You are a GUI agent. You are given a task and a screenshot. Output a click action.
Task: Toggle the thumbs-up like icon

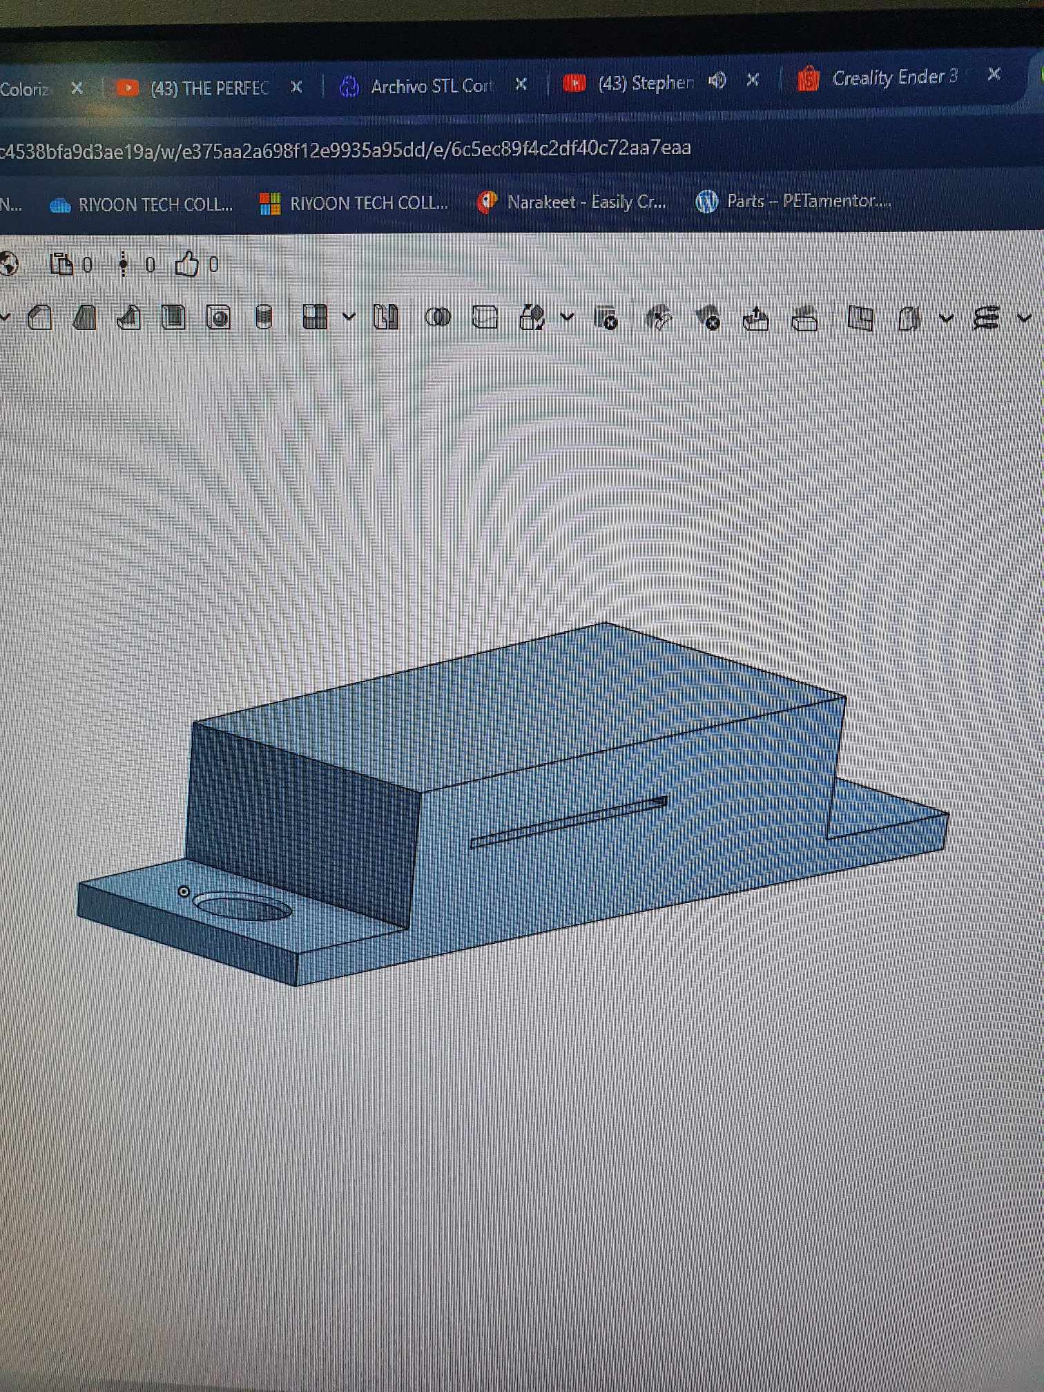coord(186,264)
